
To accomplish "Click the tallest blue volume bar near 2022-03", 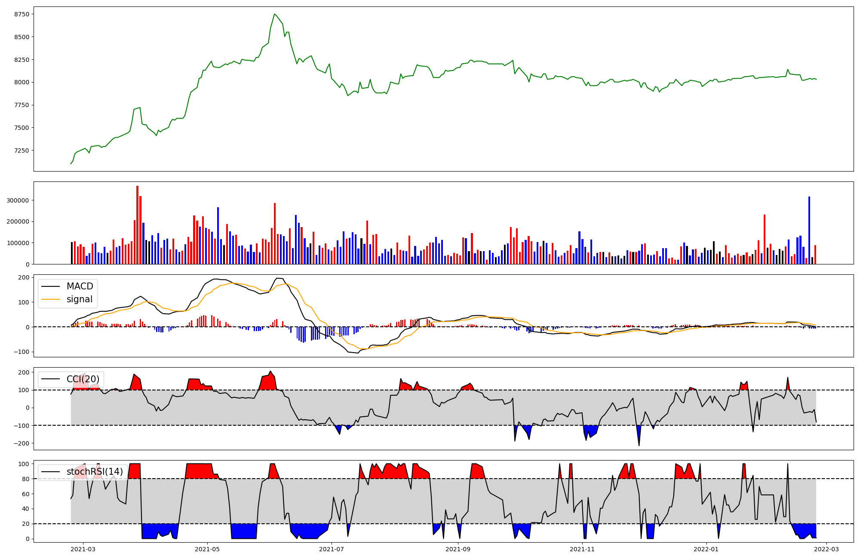I will (x=809, y=230).
